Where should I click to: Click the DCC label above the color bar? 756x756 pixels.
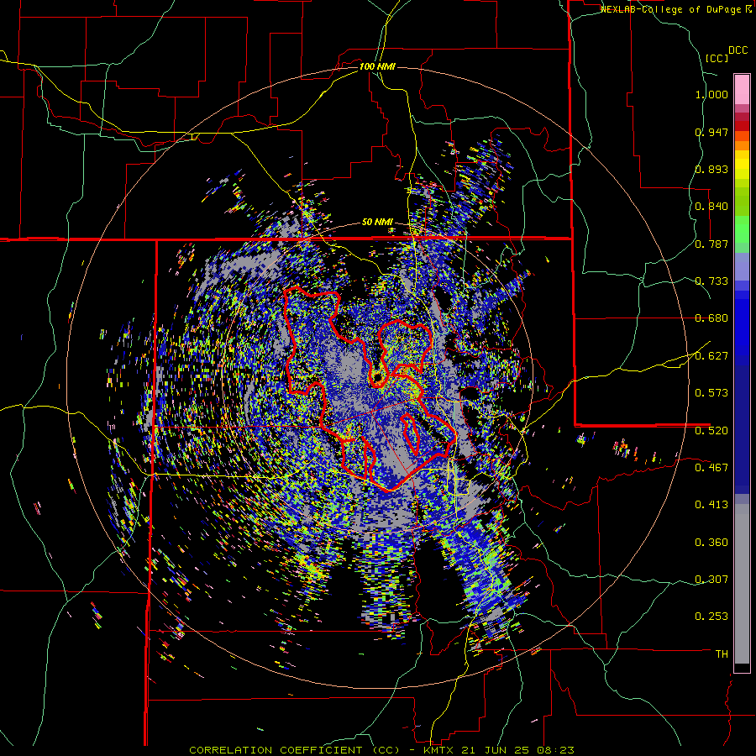pos(738,50)
